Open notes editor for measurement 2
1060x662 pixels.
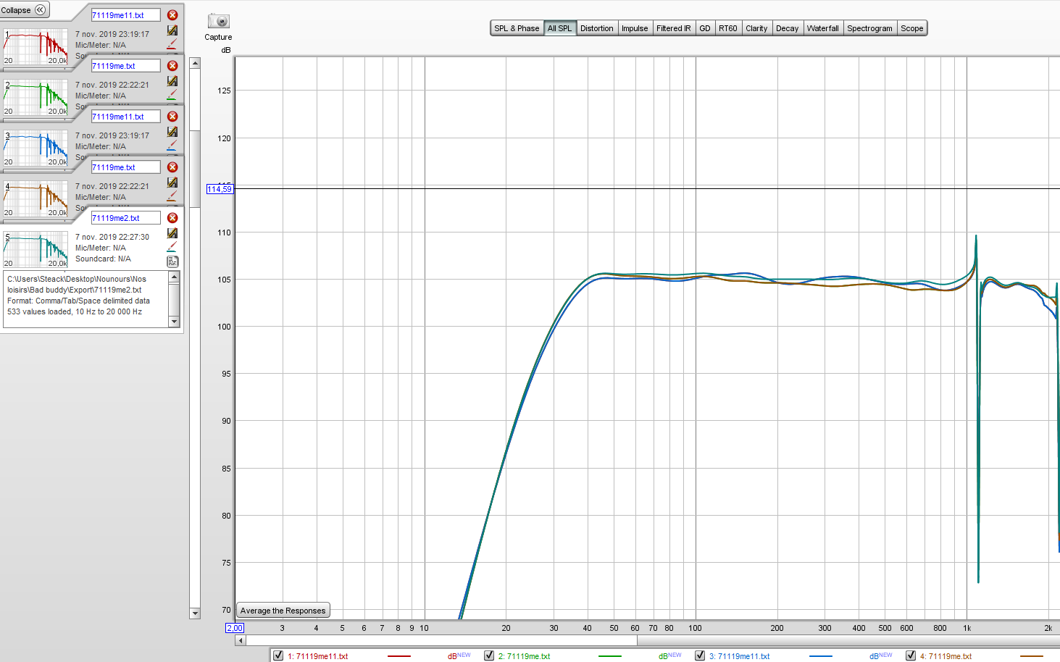[172, 81]
